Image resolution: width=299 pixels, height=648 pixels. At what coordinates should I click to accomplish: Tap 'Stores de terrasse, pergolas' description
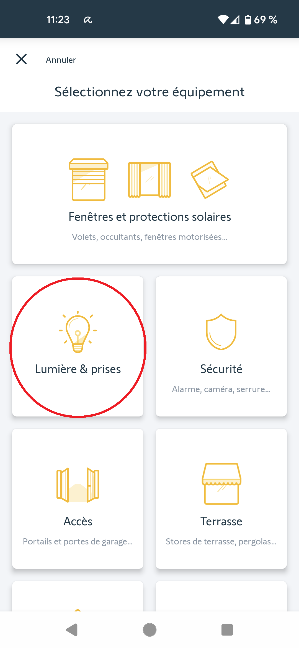[x=221, y=542]
